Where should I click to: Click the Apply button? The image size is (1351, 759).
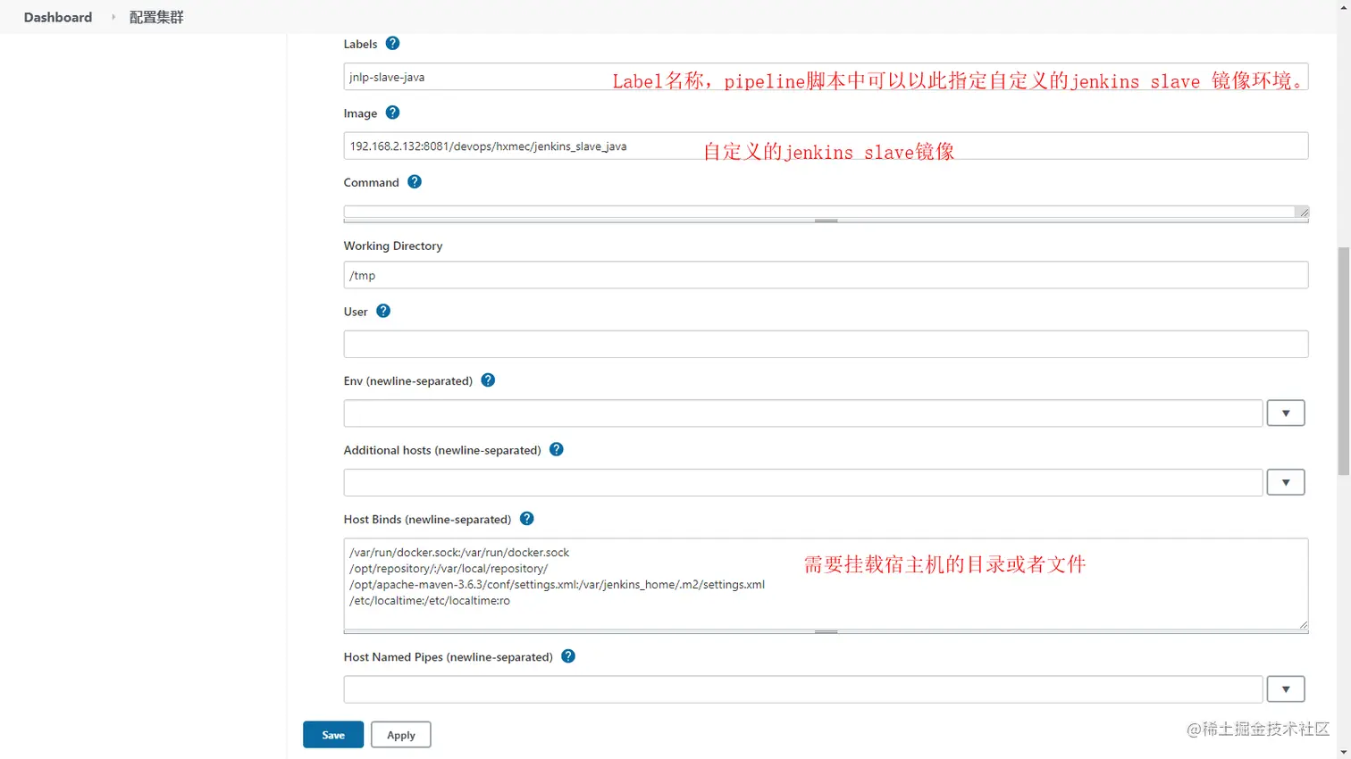pyautogui.click(x=401, y=735)
